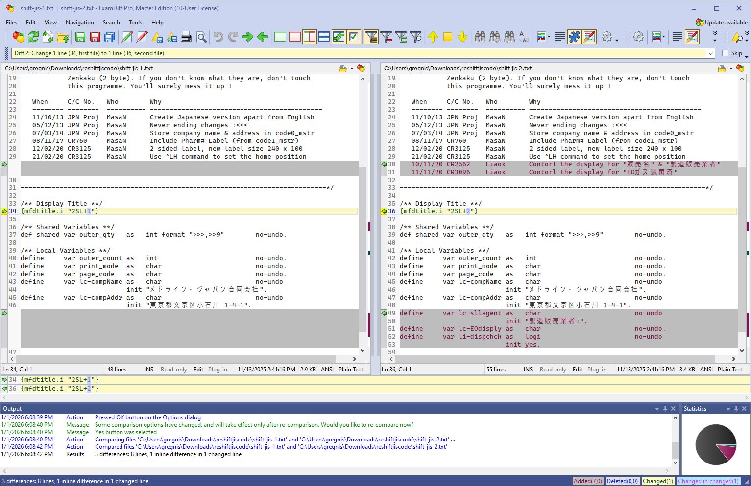Click the Compare (apple and orange) toolbar icon

tap(19, 37)
